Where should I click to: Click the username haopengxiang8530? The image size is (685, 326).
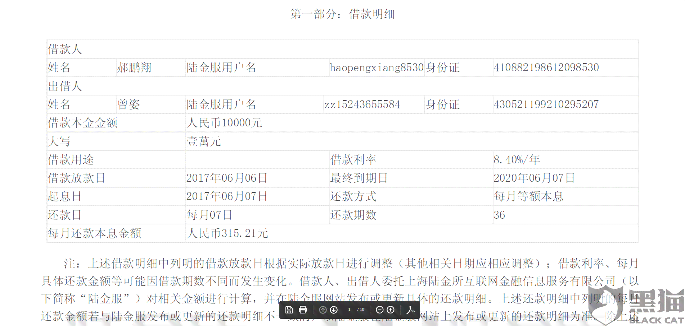pos(377,67)
